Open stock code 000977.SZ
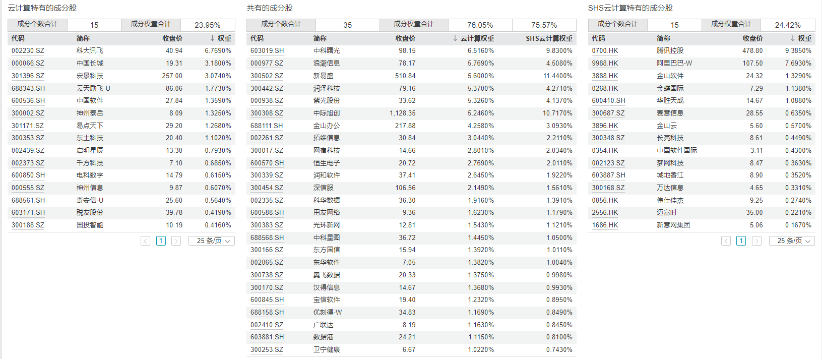 coord(267,64)
